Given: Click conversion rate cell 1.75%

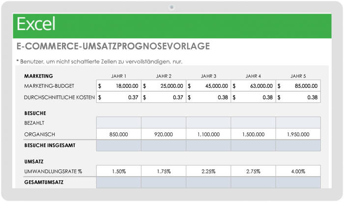Looking at the screenshot, I should 164,171.
